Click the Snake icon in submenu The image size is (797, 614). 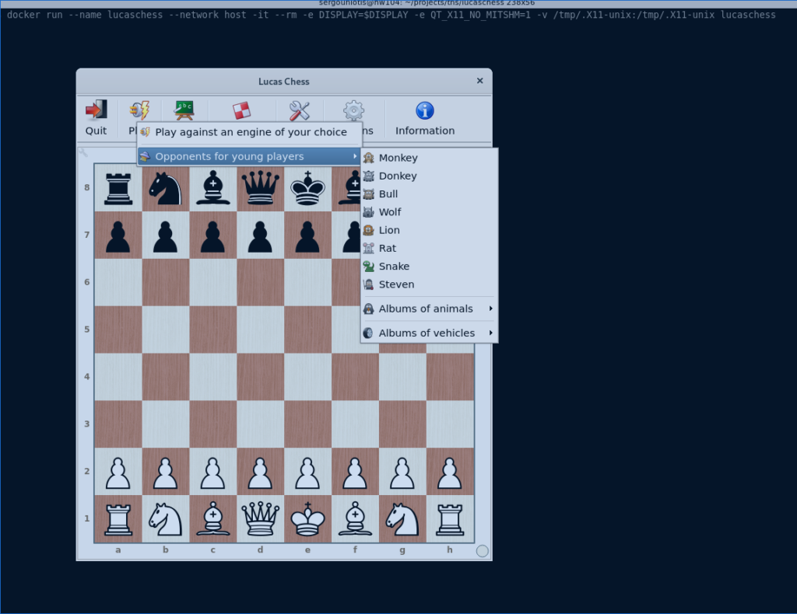[369, 267]
